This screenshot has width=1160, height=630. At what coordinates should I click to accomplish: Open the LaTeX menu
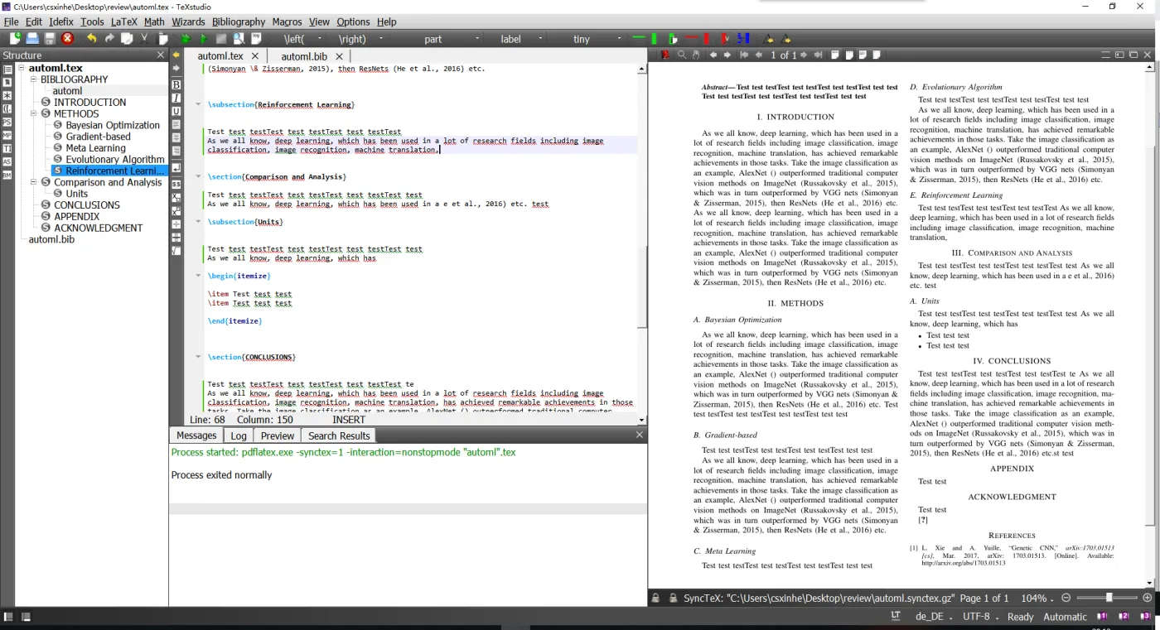[x=124, y=22]
